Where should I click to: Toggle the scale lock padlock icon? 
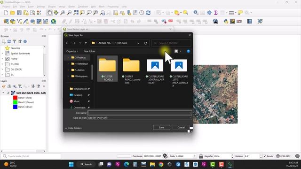201,156
